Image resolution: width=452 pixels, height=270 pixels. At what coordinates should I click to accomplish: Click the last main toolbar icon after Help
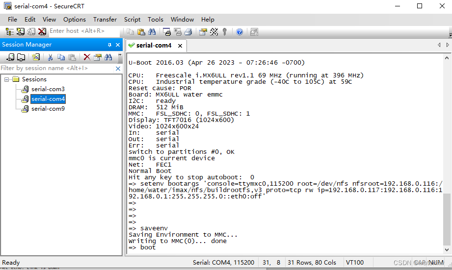254,32
